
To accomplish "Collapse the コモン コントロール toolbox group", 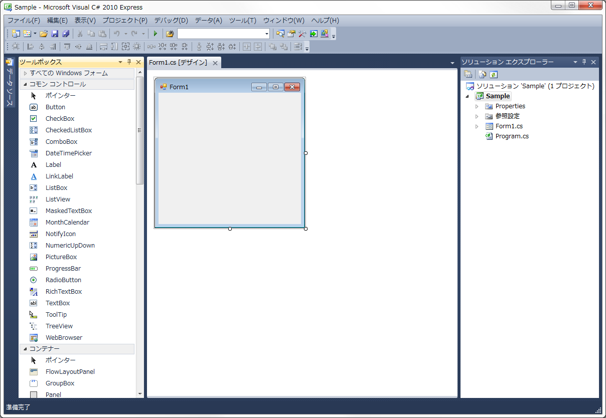I will pyautogui.click(x=25, y=84).
